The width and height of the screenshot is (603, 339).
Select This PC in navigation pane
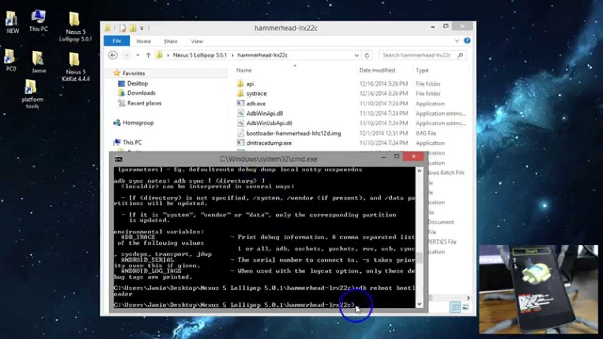pos(132,143)
